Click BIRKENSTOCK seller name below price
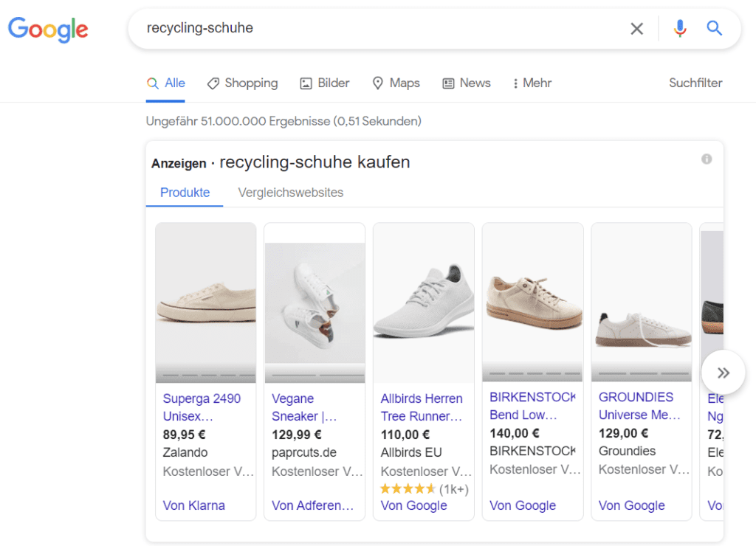Image resolution: width=756 pixels, height=546 pixels. click(532, 451)
